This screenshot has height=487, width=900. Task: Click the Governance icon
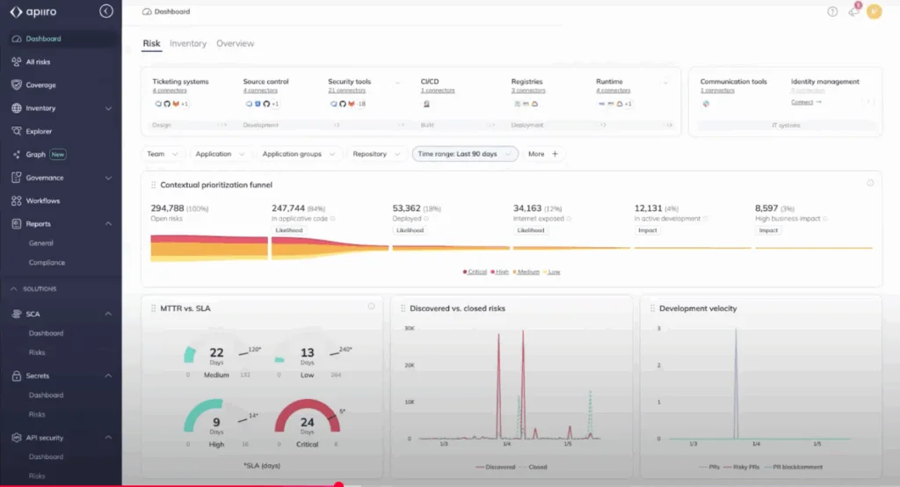[16, 178]
